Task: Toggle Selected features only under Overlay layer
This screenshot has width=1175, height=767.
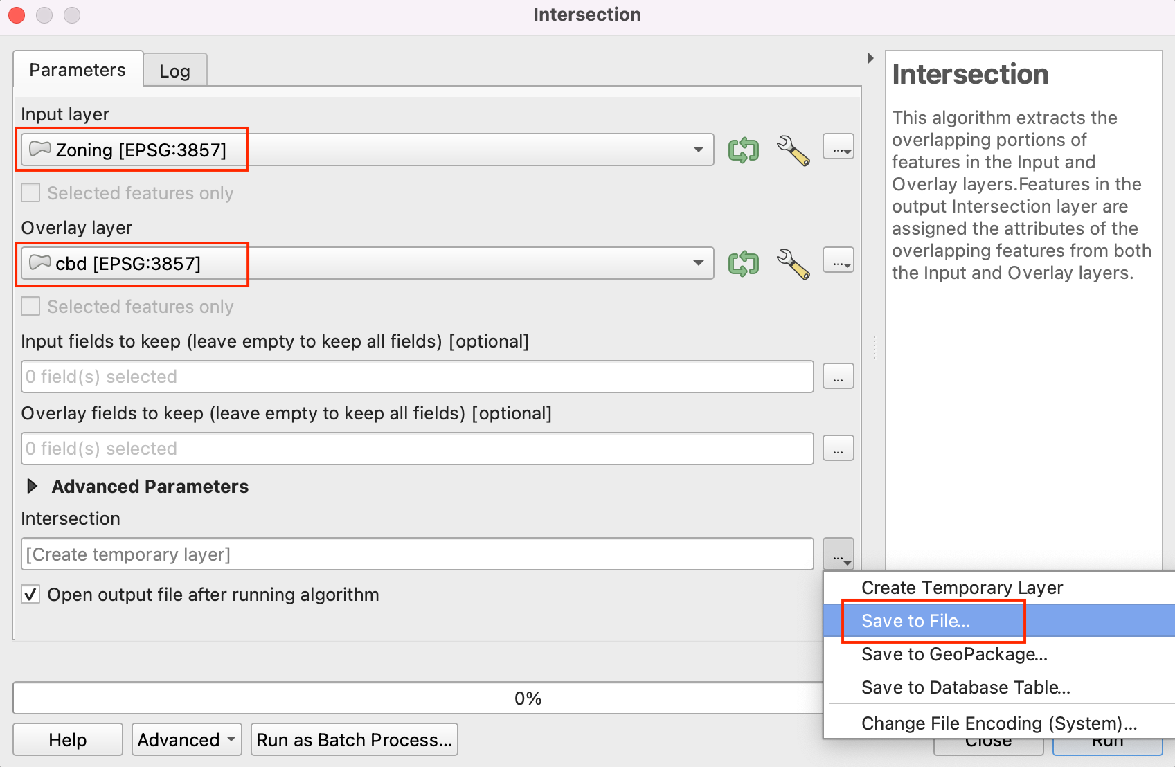Action: click(x=30, y=307)
